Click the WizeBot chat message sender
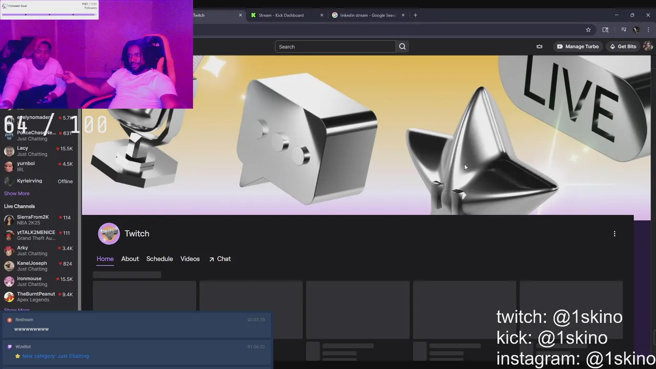The image size is (656, 369). point(23,347)
